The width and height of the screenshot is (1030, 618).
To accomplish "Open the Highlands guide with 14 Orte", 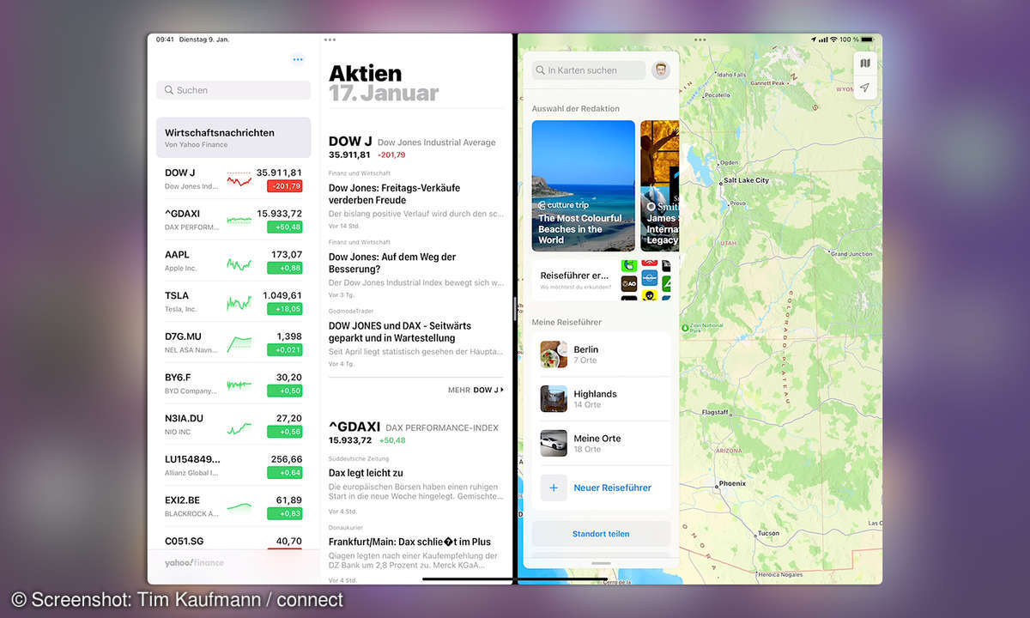I will 601,399.
